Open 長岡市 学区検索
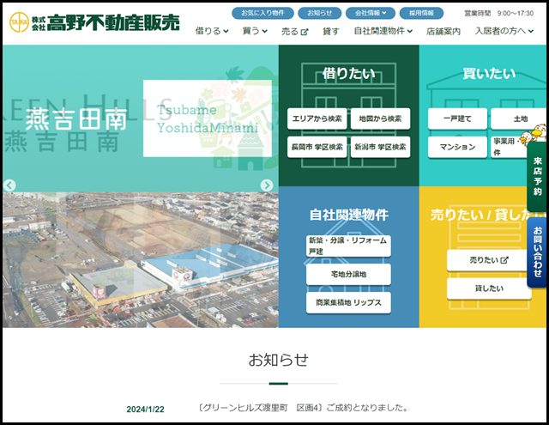 (x=317, y=147)
